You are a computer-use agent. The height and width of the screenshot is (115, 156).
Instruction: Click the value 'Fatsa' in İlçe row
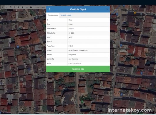(70, 24)
